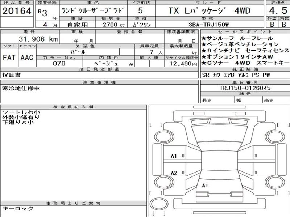290x217 pixels.
Task: Select the seating capacity 7 人
Action: coord(156,52)
